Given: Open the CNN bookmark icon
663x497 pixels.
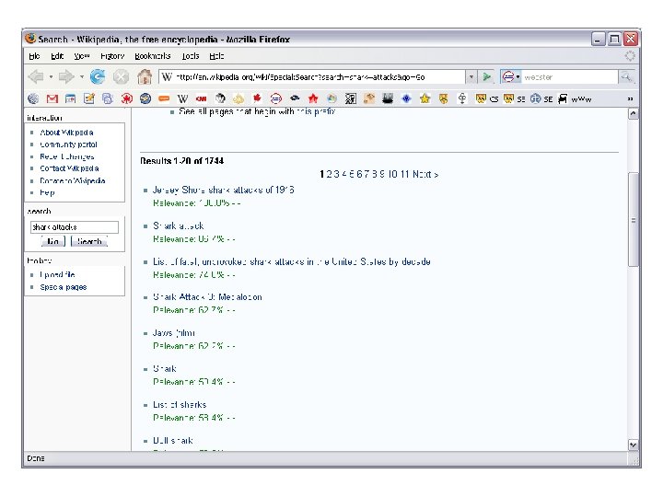Looking at the screenshot, I should click(202, 98).
